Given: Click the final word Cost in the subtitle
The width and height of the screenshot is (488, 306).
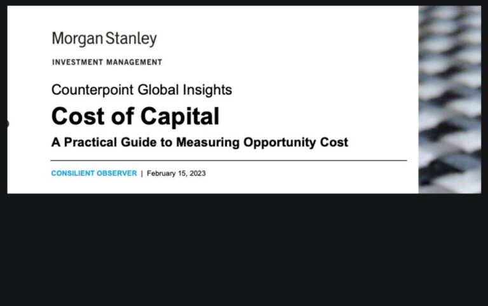Looking at the screenshot, I should (334, 142).
